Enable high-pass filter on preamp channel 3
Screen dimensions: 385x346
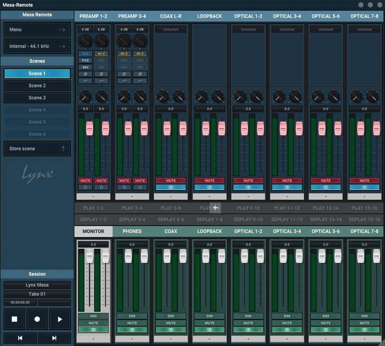pos(124,81)
